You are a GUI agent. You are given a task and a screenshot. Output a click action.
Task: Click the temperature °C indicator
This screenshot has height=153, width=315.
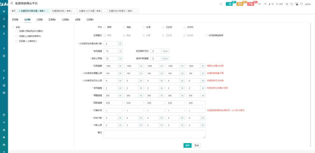[x=265, y=4]
